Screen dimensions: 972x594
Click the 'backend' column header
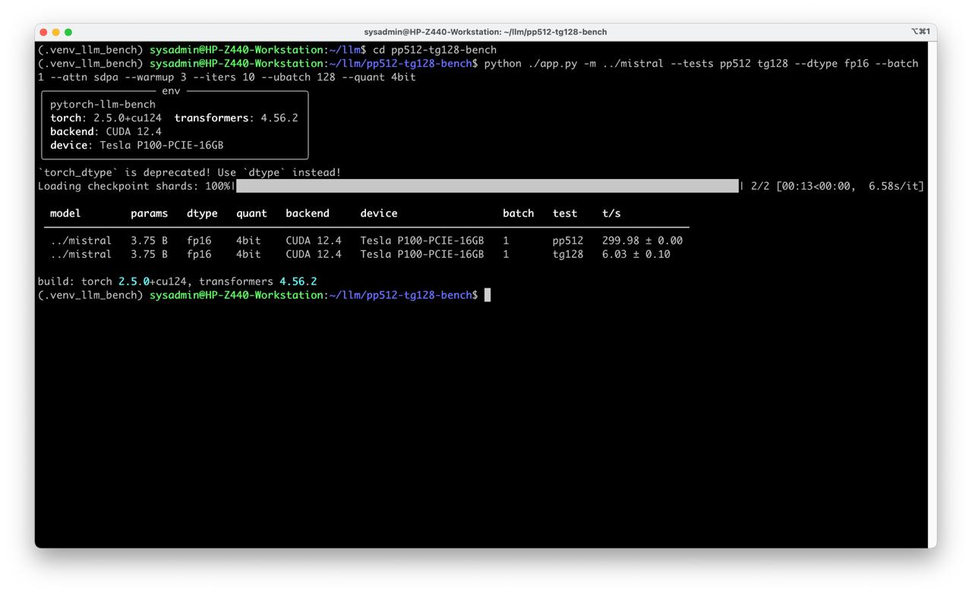pos(308,214)
